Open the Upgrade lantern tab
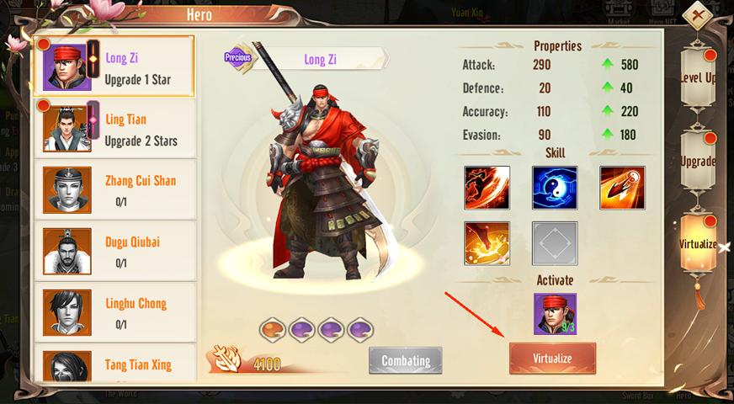Viewport: 734px width, 404px height. click(698, 161)
